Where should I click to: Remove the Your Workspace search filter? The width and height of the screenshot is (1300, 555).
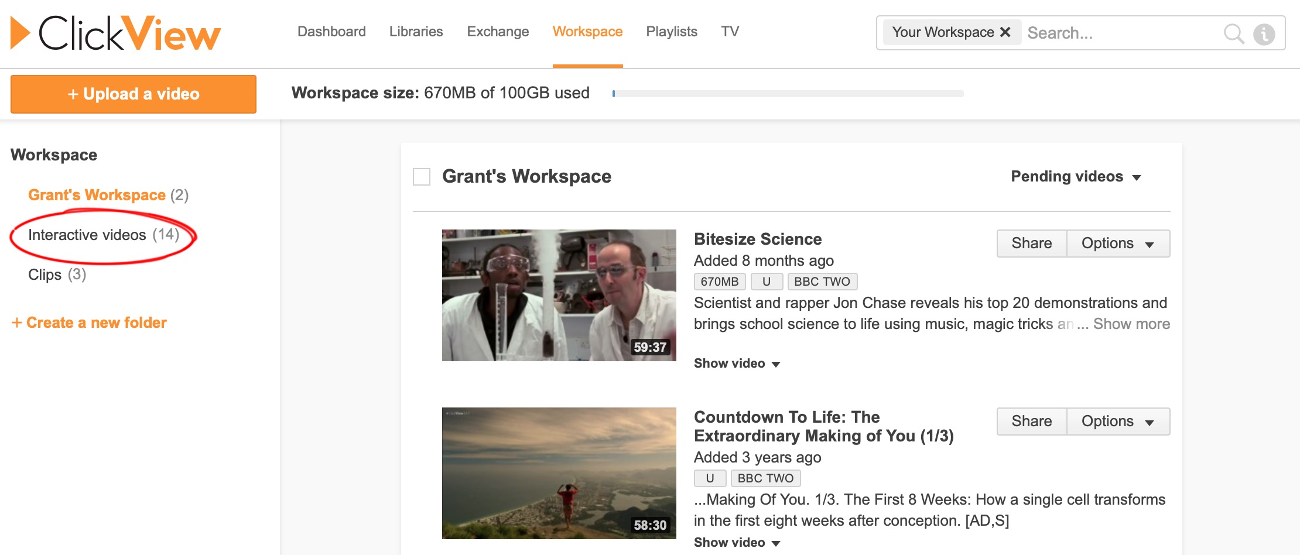pyautogui.click(x=1005, y=32)
